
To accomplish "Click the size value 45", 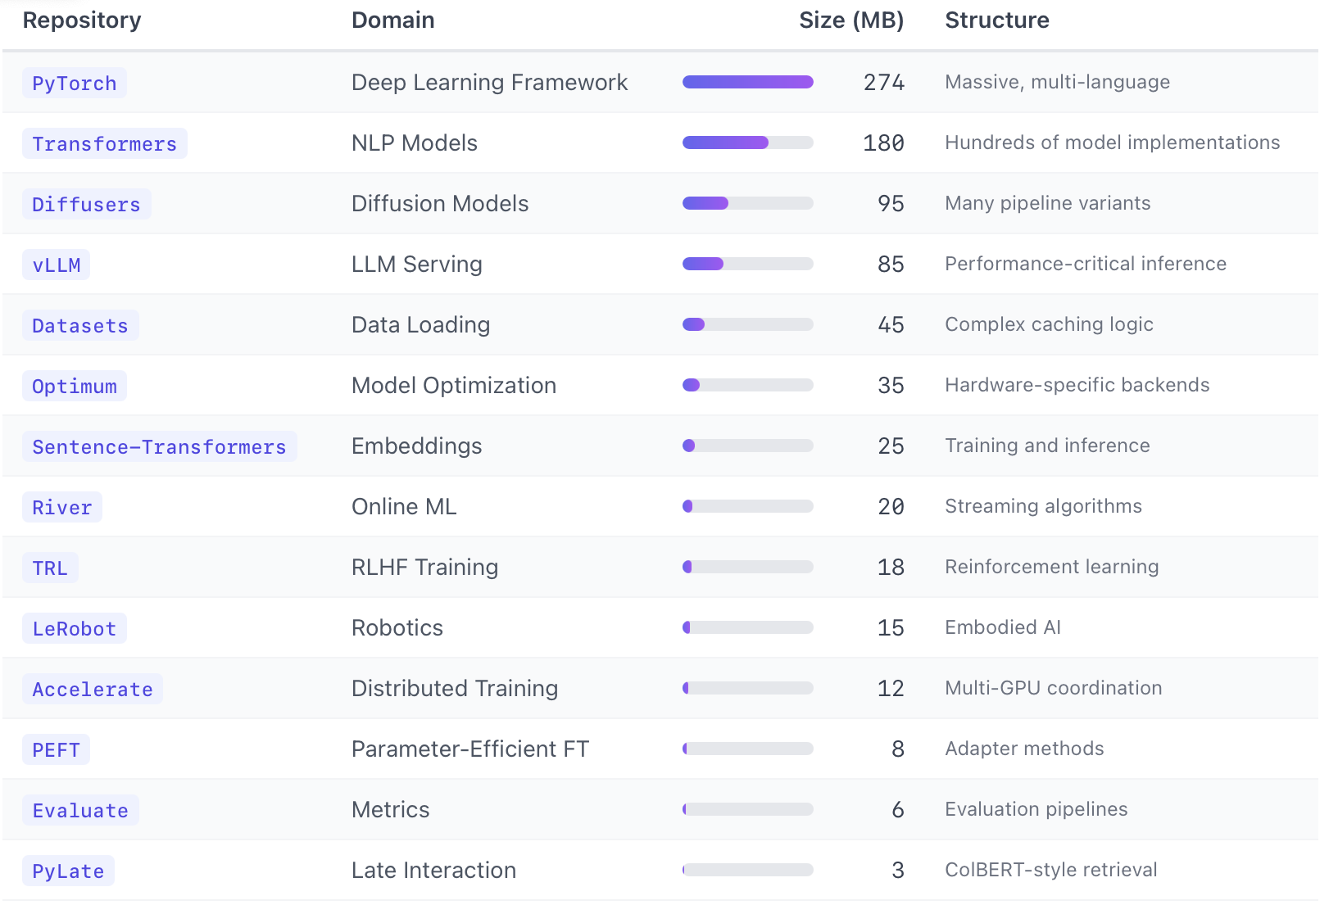I will pos(891,325).
